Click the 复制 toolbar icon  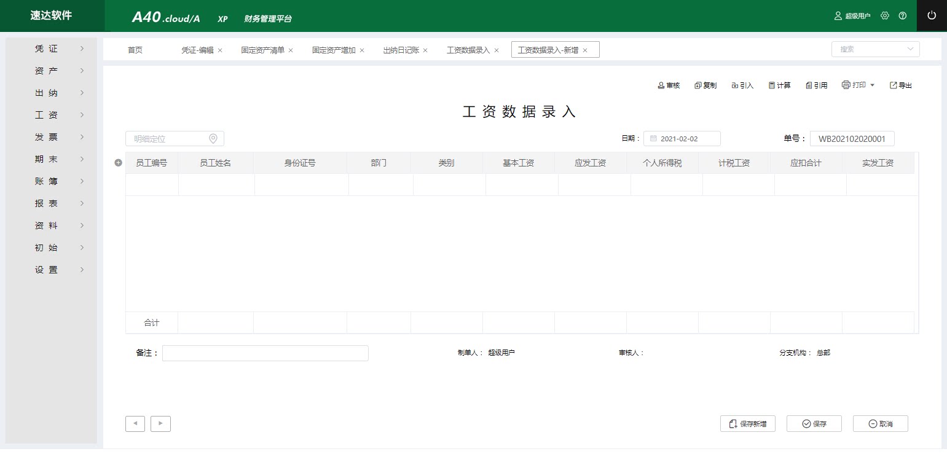pos(698,85)
